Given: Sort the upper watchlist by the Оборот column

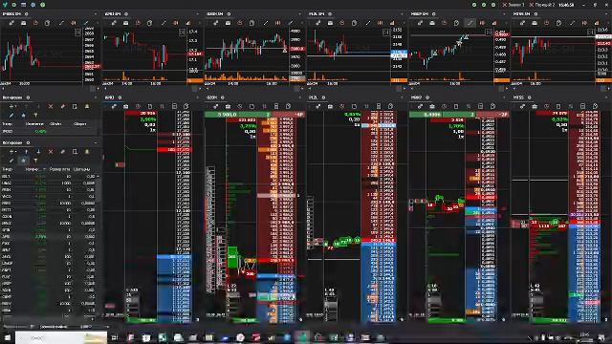Looking at the screenshot, I should coord(80,124).
